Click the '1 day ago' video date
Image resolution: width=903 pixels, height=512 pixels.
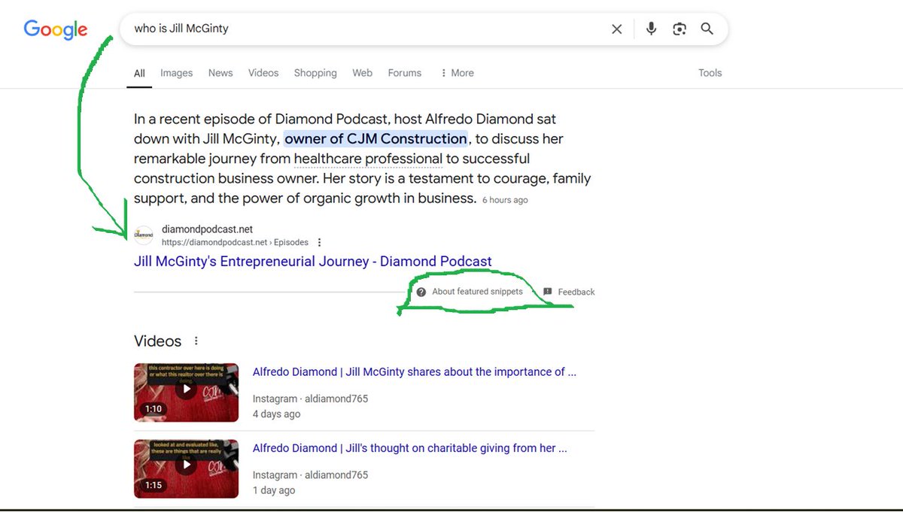coord(274,490)
